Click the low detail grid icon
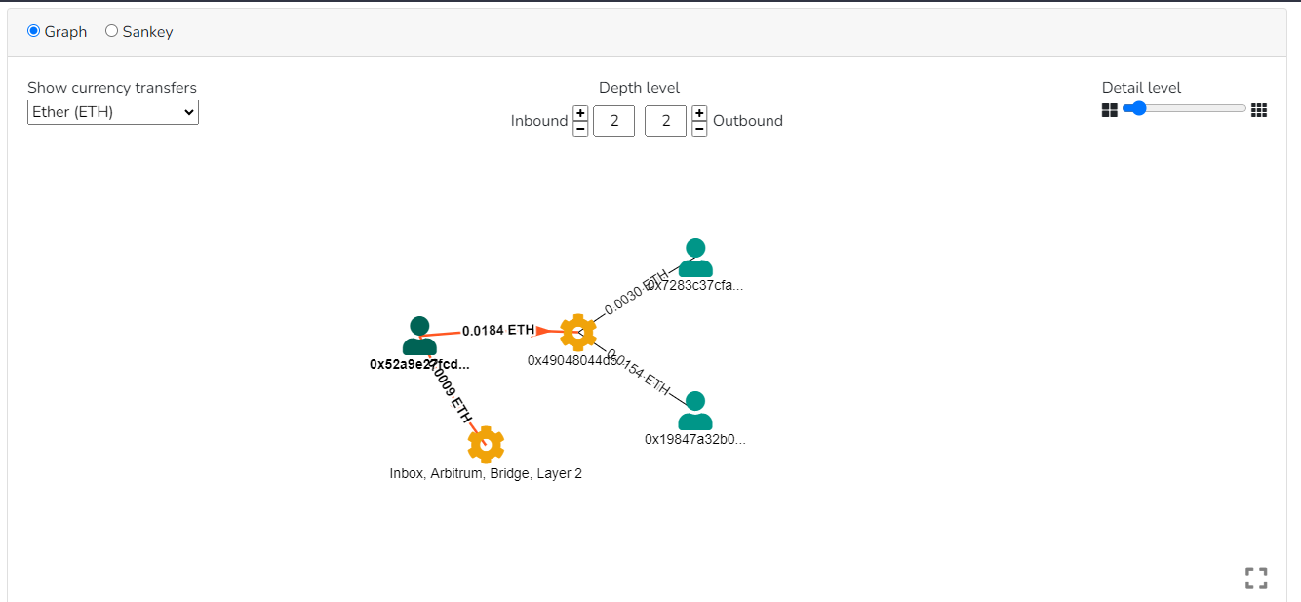This screenshot has height=602, width=1301. 1110,110
